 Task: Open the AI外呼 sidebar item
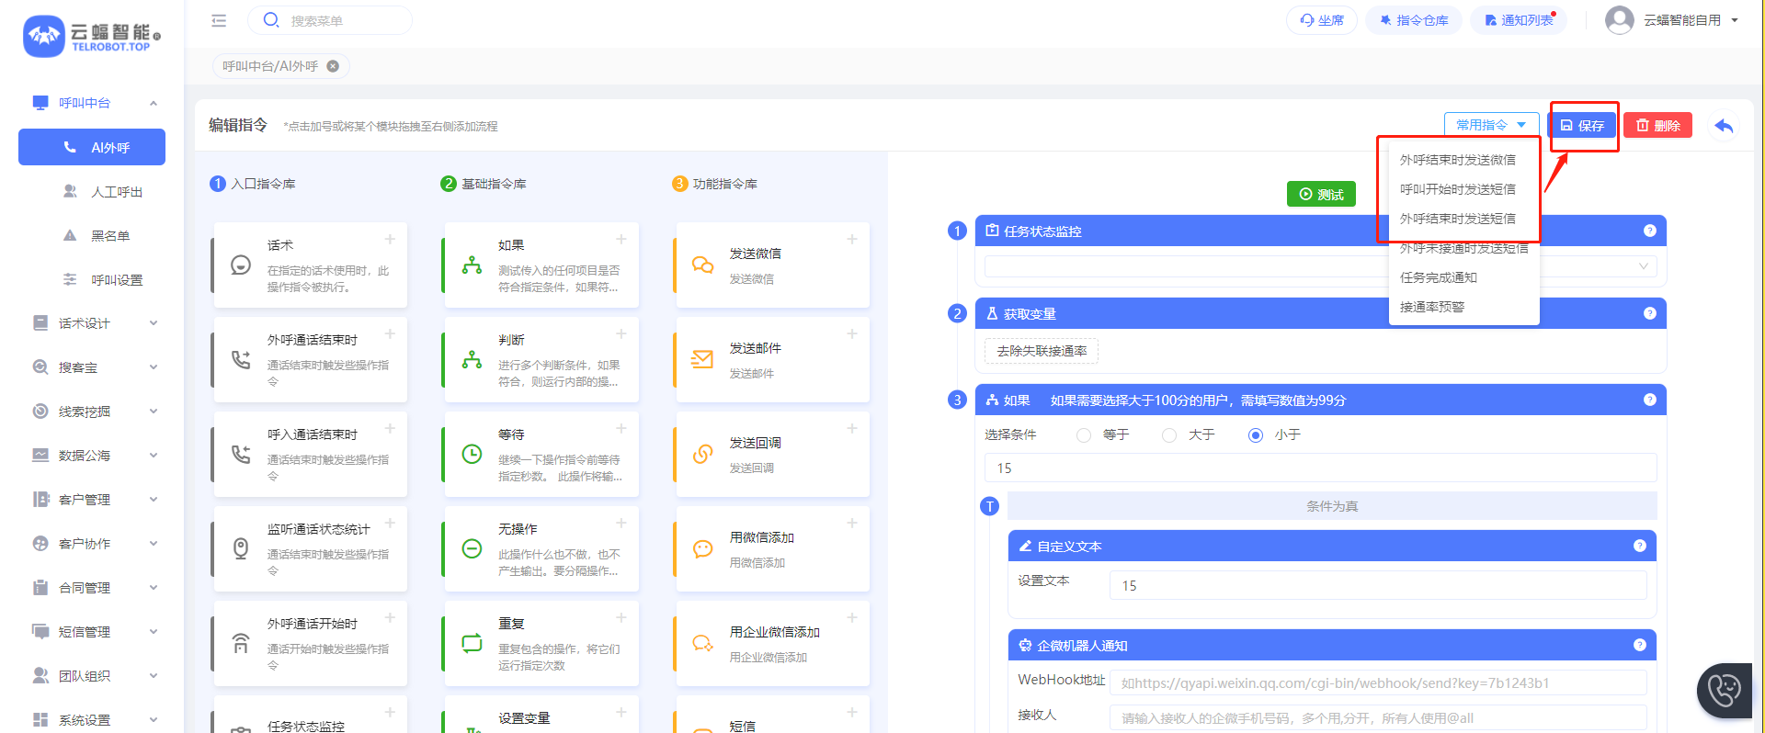(x=92, y=147)
